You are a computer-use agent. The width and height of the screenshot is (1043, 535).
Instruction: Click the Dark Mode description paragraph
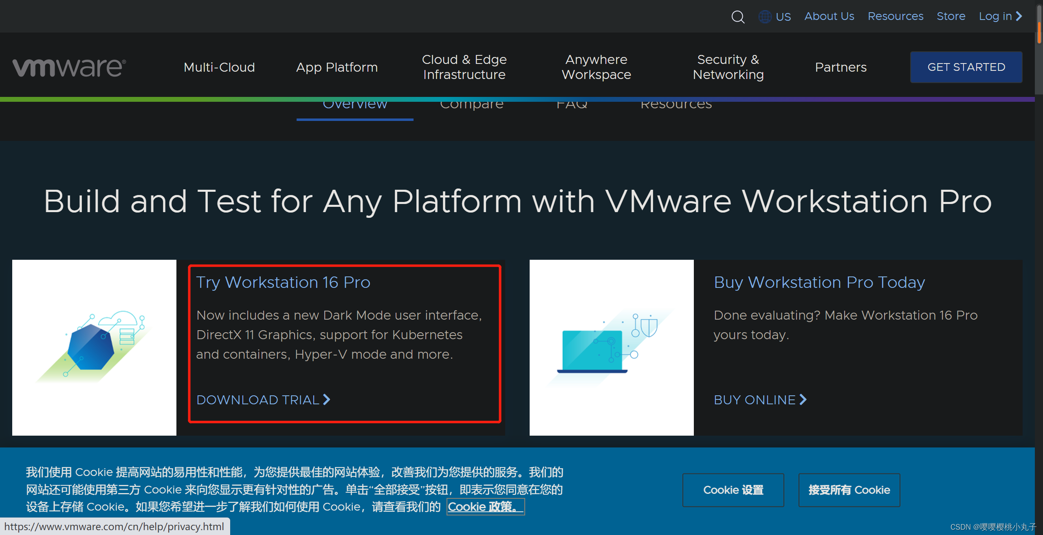click(x=339, y=335)
